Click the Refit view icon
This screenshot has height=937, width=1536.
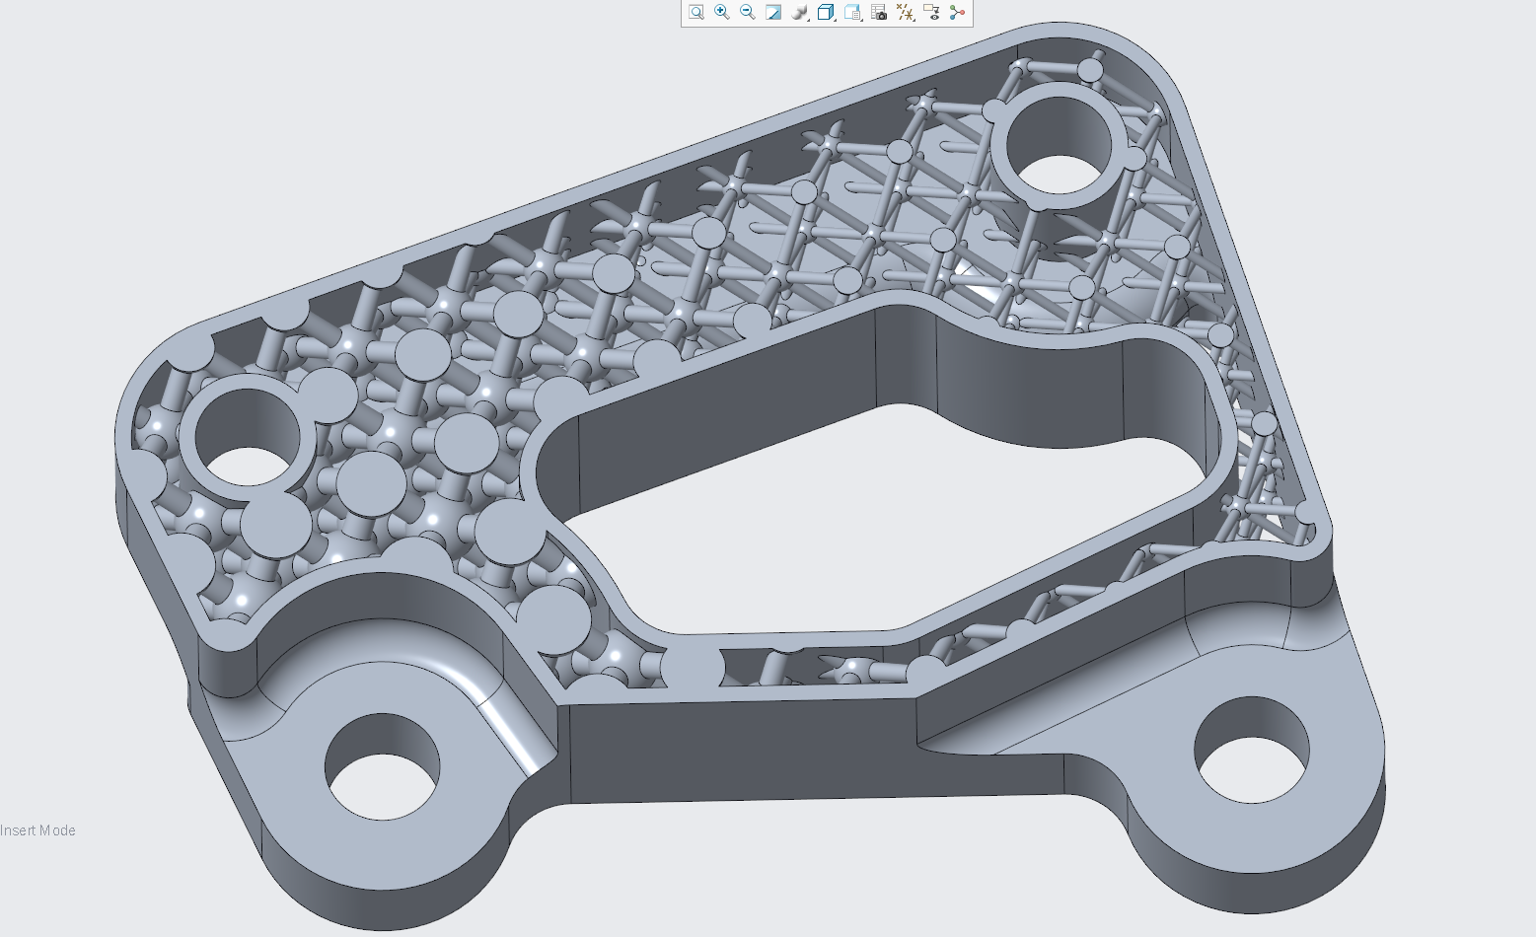point(696,13)
